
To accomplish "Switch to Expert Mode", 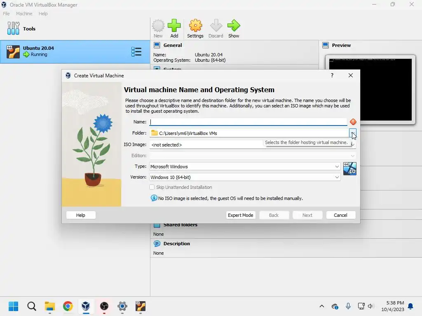I will click(241, 215).
